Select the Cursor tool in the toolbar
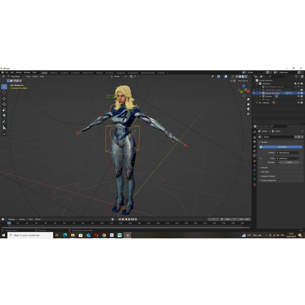Screen dimensions: 305x305 coord(4,92)
